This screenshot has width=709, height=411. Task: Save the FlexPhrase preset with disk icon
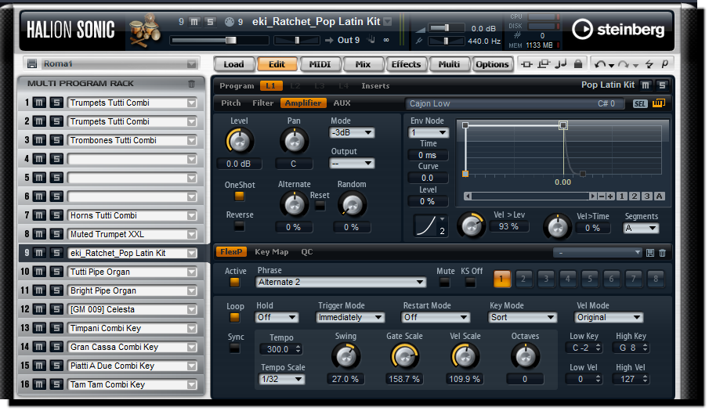click(x=650, y=253)
